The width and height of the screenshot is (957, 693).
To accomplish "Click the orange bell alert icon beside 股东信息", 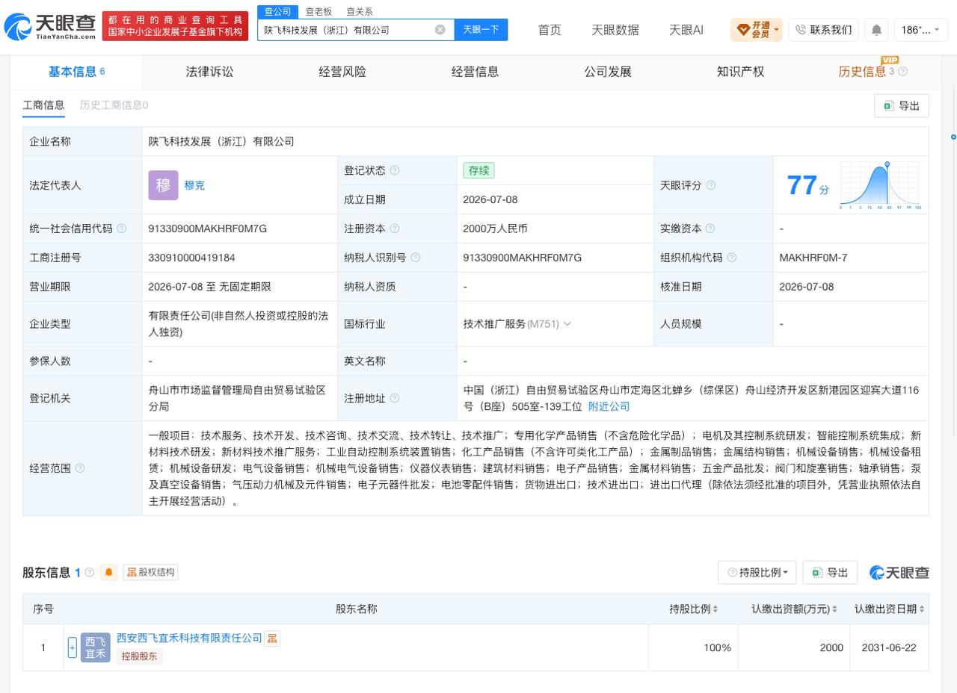I will click(108, 573).
